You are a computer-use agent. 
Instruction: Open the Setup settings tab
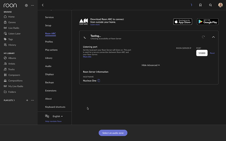click(x=48, y=26)
